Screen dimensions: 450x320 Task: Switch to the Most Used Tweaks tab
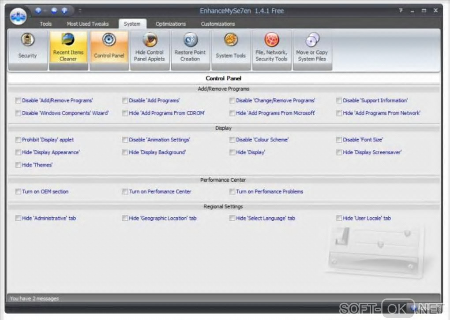point(87,24)
